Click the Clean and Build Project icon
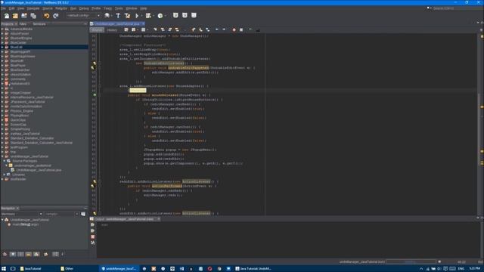484x272 pixels. pos(127,16)
